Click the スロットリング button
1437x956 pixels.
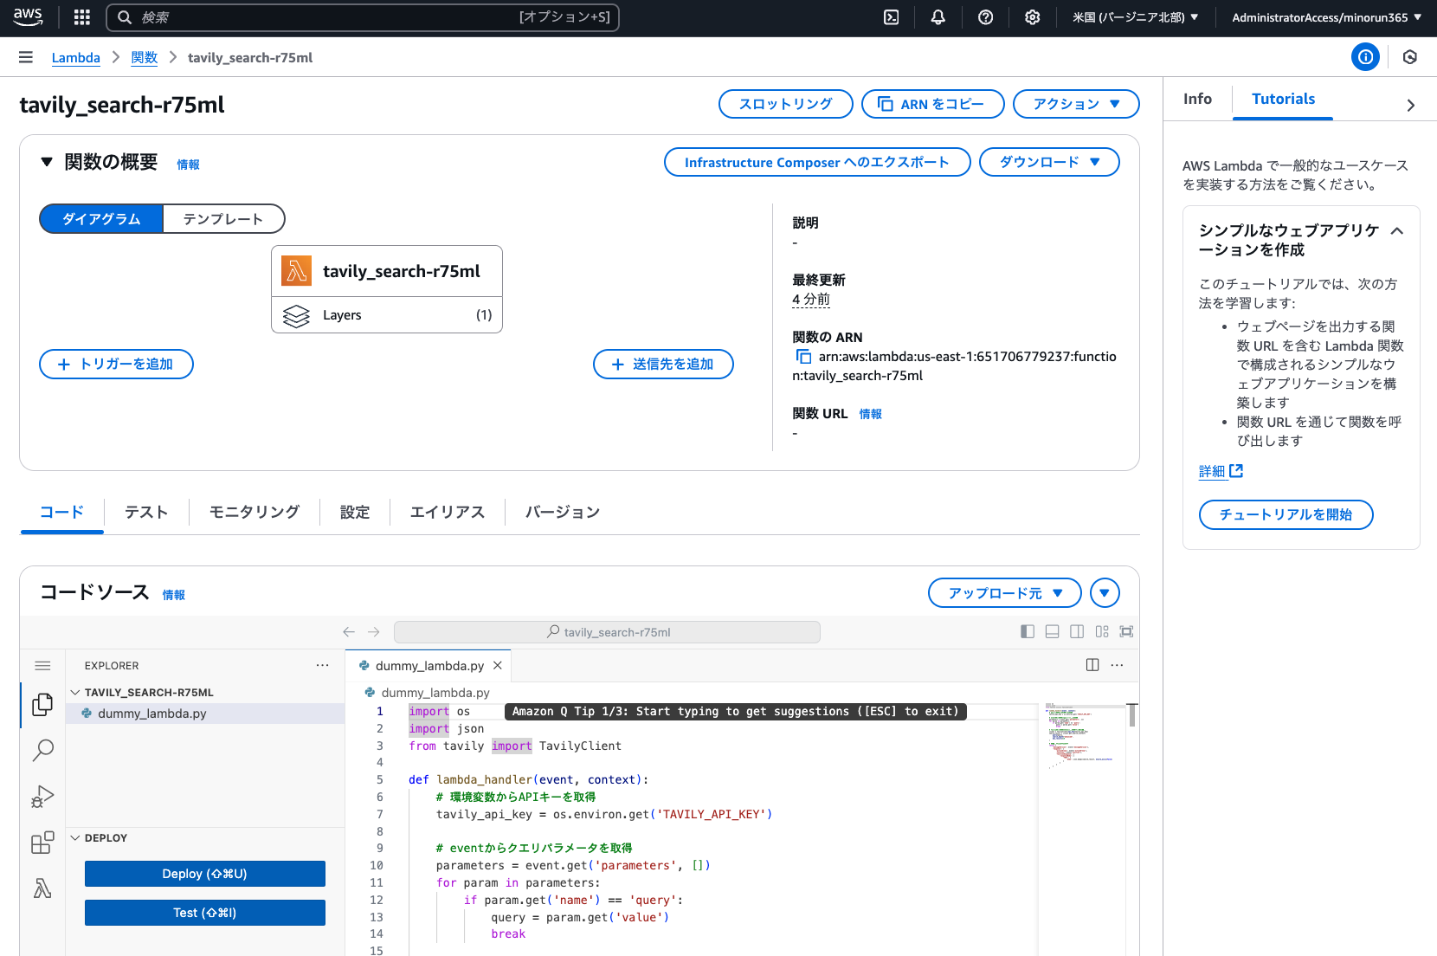point(786,104)
